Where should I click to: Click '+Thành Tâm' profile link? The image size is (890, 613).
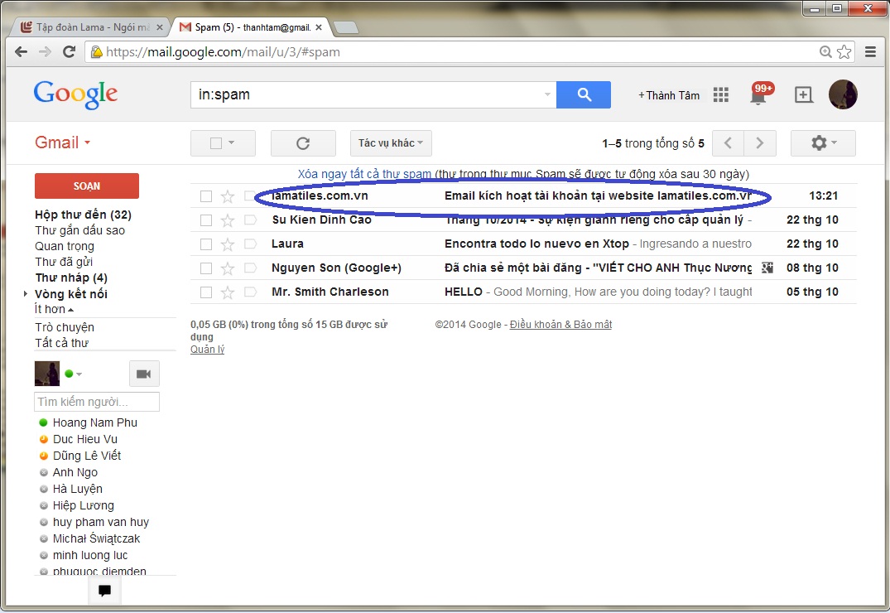coord(669,95)
